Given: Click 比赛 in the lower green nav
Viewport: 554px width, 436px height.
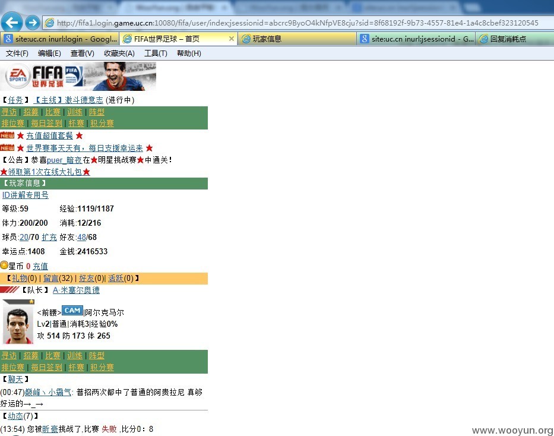Looking at the screenshot, I should coord(53,356).
